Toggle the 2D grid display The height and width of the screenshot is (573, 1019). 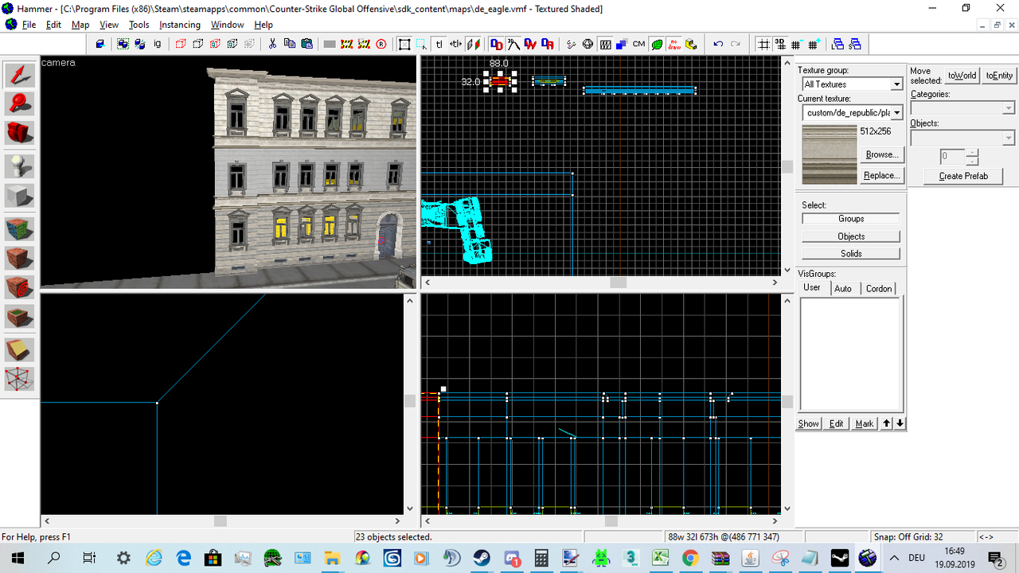tap(763, 44)
